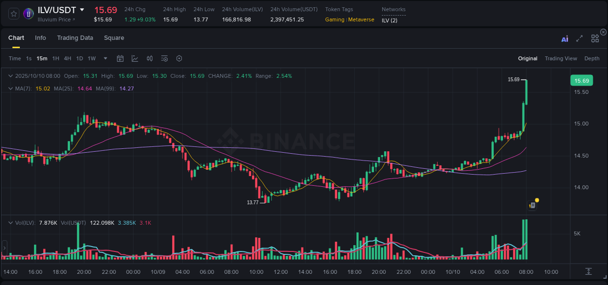
Task: Open chart settings hexagon icon
Action: click(x=179, y=58)
